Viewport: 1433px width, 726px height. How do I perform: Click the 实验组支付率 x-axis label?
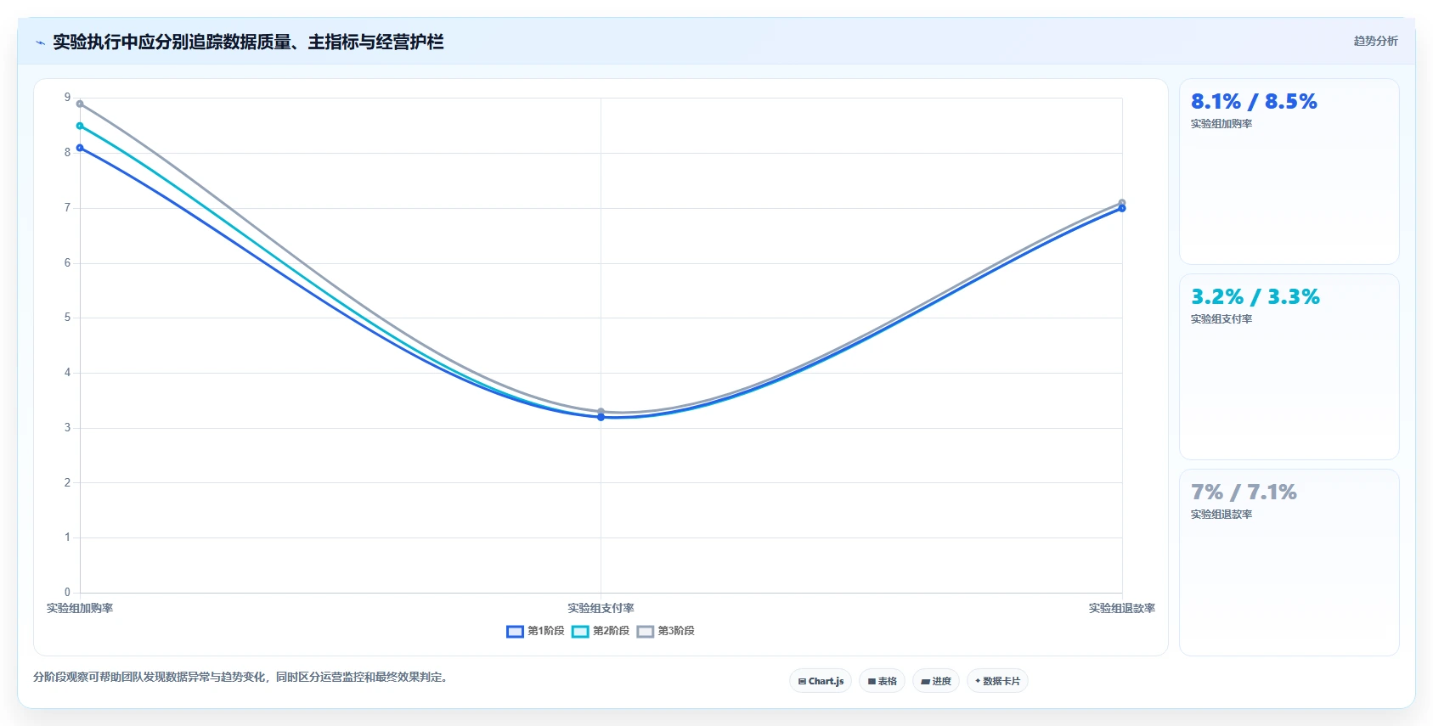pyautogui.click(x=601, y=608)
